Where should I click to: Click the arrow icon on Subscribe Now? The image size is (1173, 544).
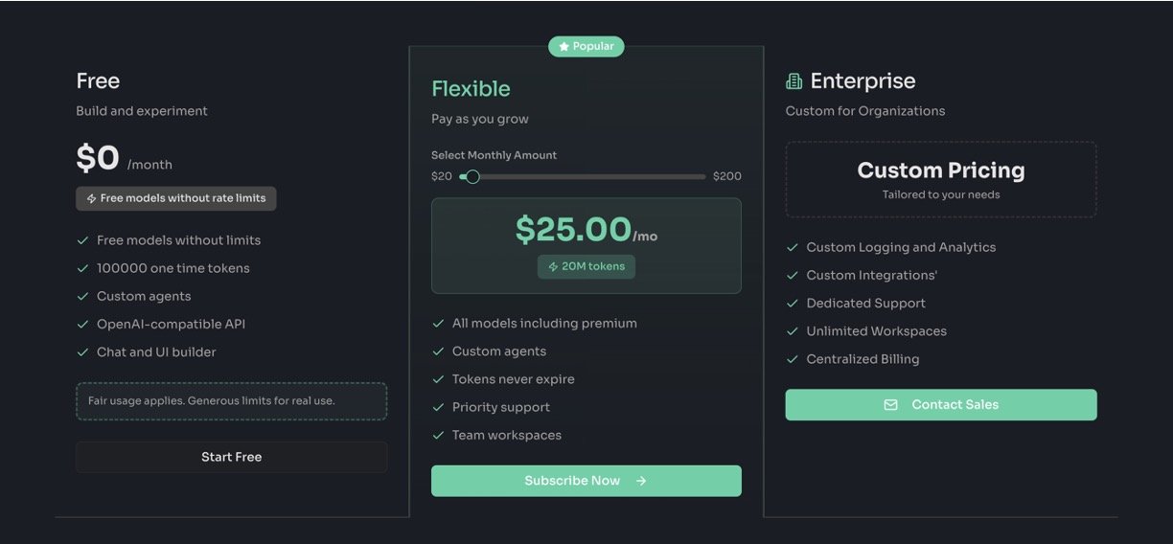tap(641, 481)
